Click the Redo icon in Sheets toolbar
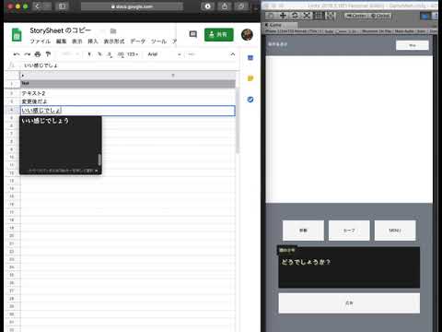 pos(28,54)
